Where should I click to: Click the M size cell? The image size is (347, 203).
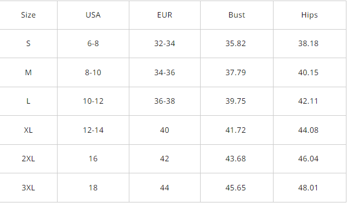[x=29, y=72]
